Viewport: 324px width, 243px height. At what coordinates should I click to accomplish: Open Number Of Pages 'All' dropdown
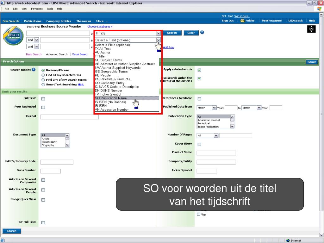click(216, 135)
